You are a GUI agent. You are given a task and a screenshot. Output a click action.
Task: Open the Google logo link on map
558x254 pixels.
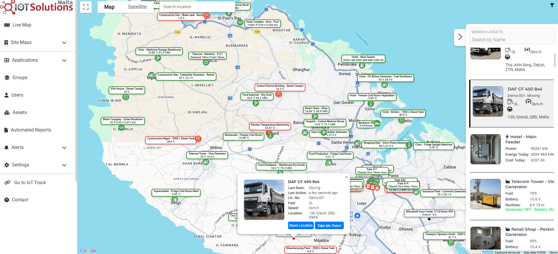coord(88,251)
